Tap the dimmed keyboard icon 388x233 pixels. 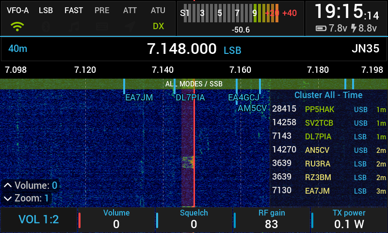102,26
